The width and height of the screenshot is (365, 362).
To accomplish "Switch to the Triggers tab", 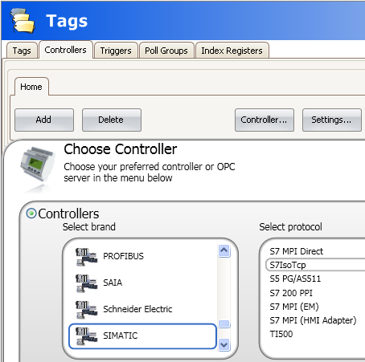I will pos(116,51).
